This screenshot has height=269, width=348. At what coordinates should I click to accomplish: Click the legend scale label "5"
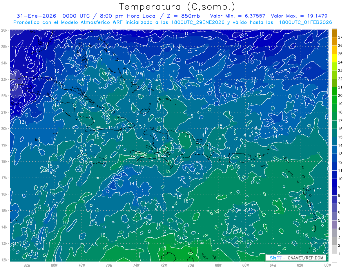click(339, 221)
